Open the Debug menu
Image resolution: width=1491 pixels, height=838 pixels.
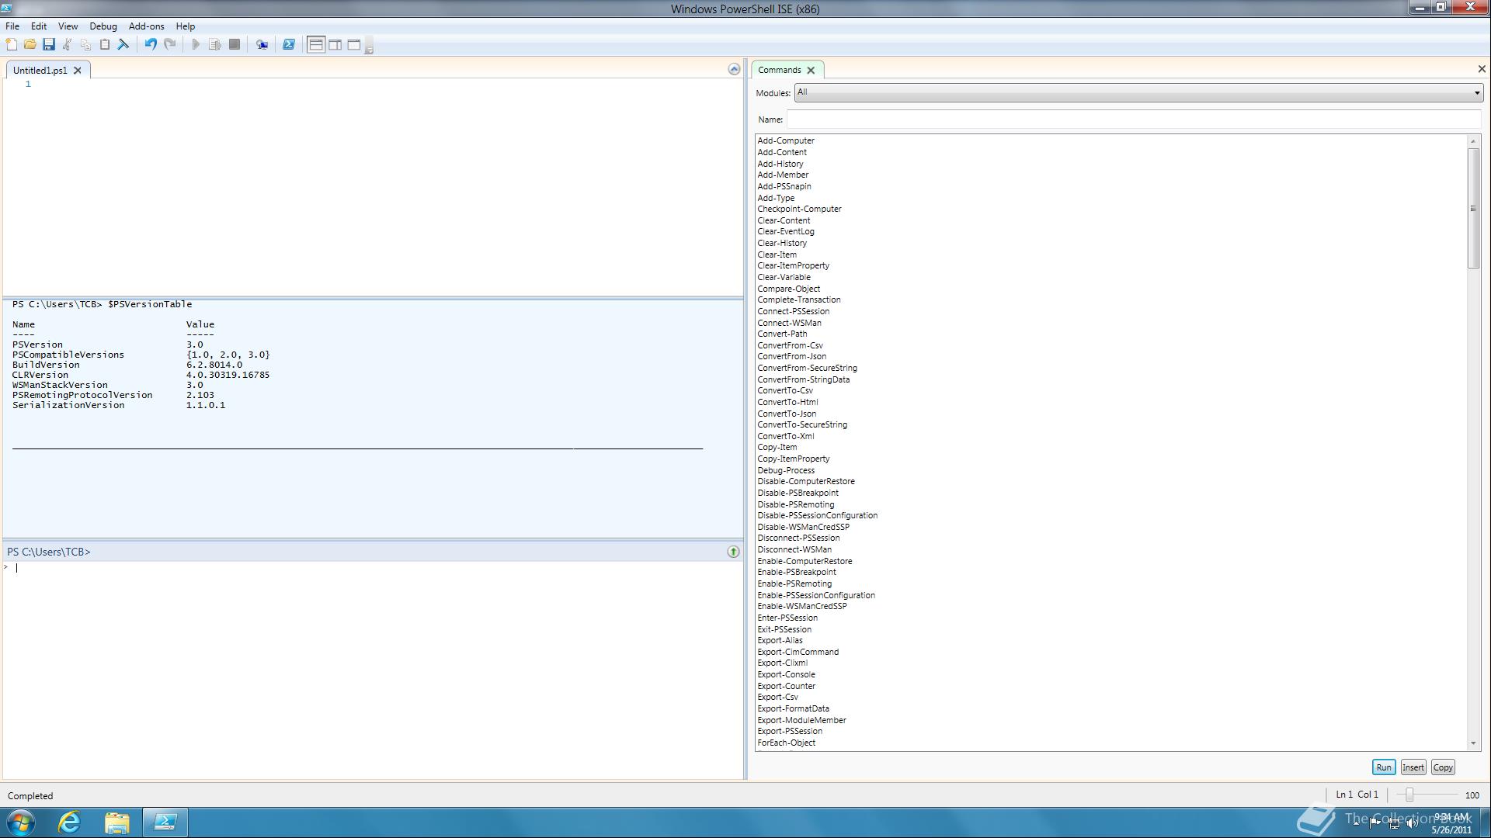103,26
